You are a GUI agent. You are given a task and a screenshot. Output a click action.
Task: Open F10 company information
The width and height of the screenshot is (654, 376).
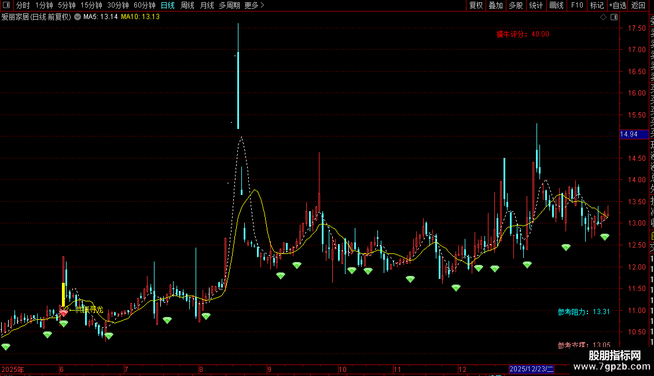[577, 5]
